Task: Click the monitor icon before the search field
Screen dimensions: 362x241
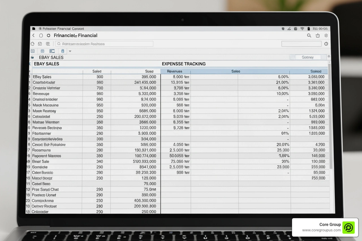Action: point(48,44)
